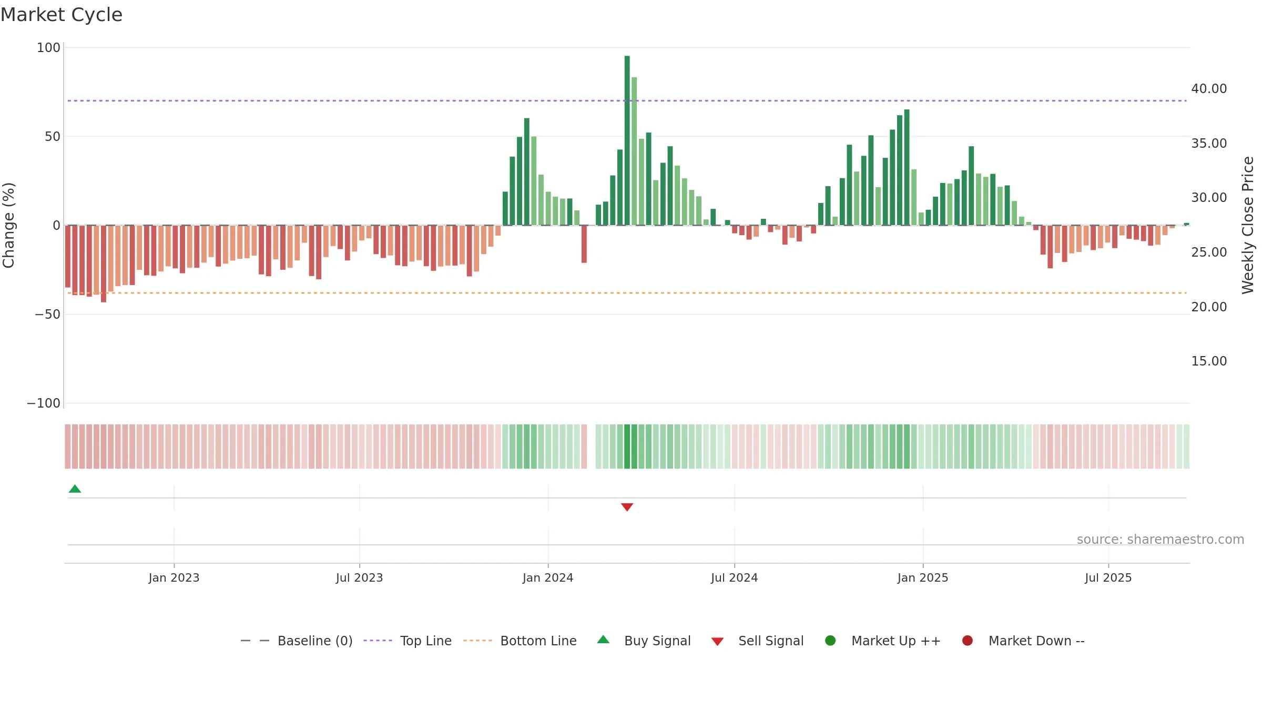Click the green triangle icon in legend
Viewport: 1262px width, 710px height.
[603, 640]
